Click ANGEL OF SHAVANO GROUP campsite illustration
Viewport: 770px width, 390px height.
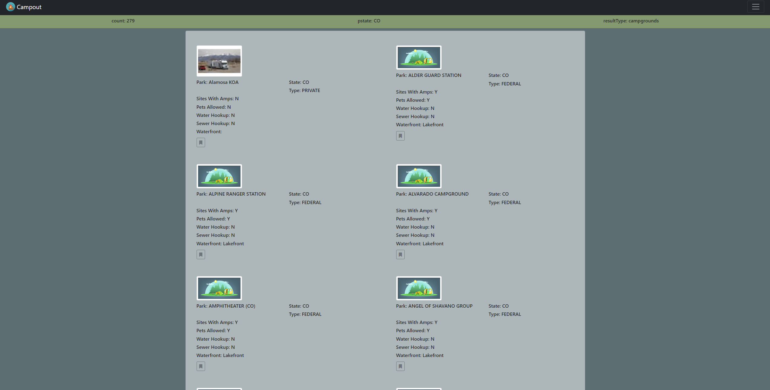tap(419, 288)
